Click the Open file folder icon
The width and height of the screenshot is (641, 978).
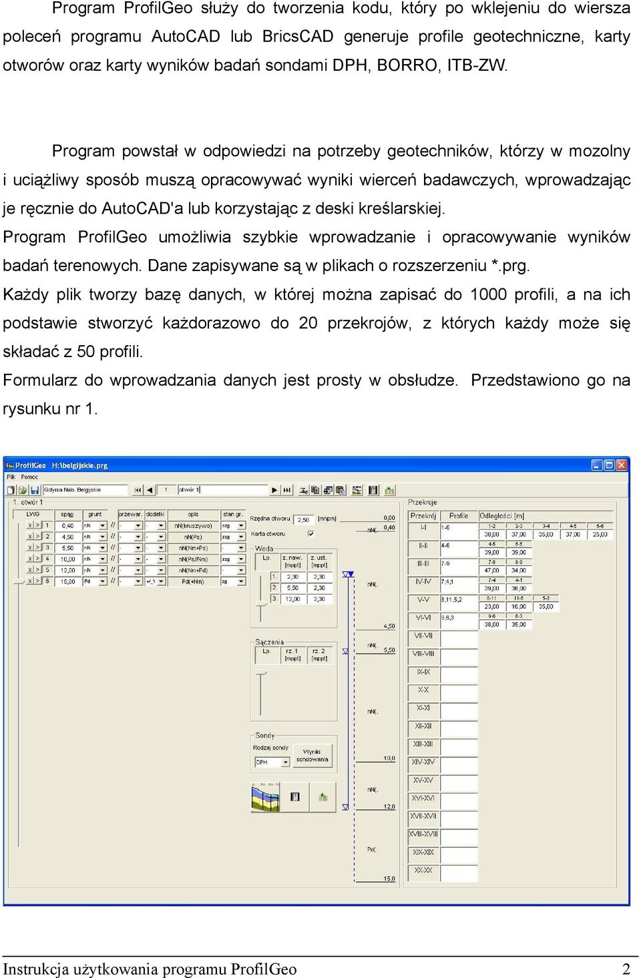click(x=23, y=490)
